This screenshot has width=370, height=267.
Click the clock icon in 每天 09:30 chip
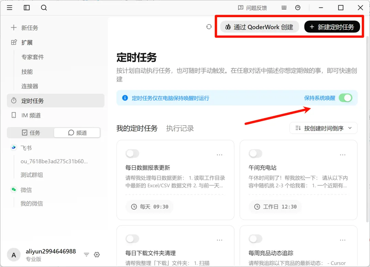point(134,207)
